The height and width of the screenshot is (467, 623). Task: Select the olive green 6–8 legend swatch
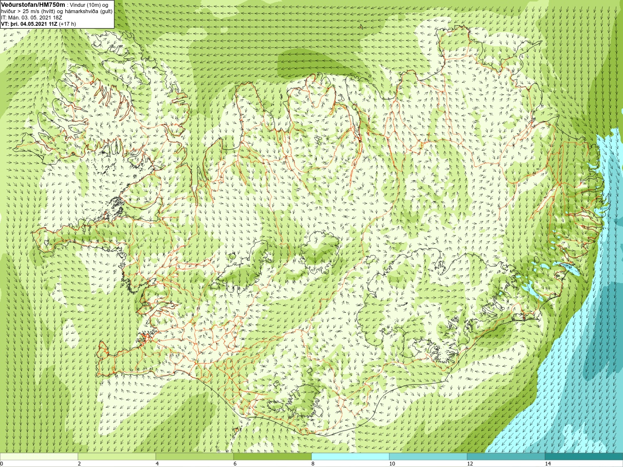(273, 457)
